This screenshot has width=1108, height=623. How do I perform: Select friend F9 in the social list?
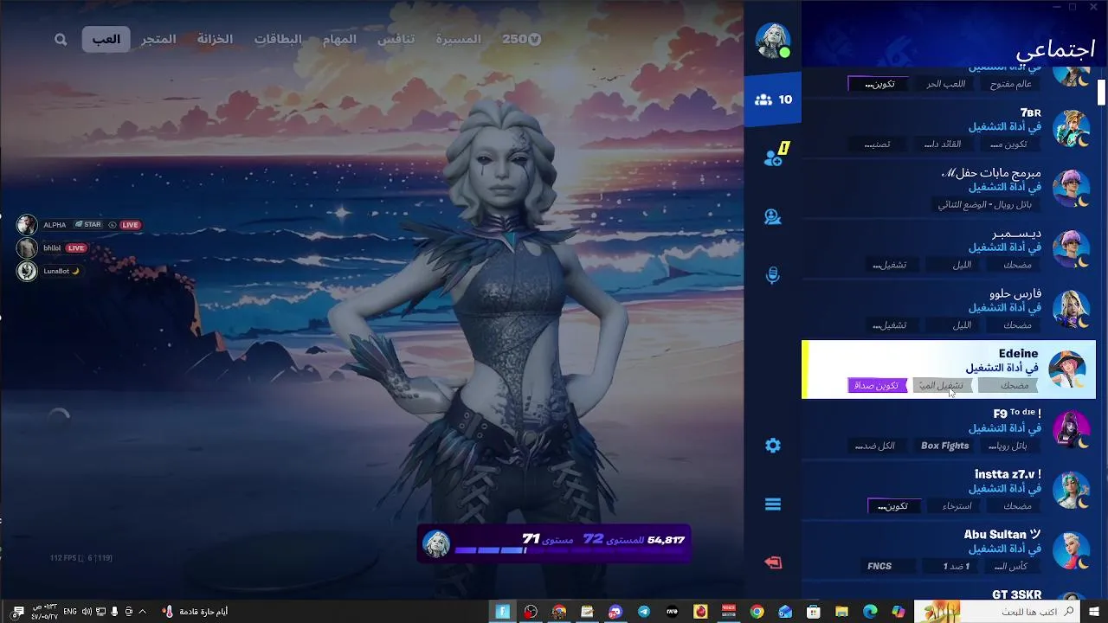click(x=949, y=430)
